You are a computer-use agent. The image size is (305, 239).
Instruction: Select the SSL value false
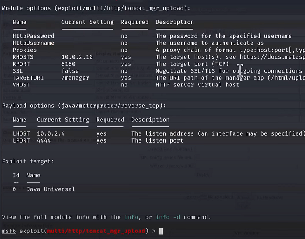click(x=70, y=71)
